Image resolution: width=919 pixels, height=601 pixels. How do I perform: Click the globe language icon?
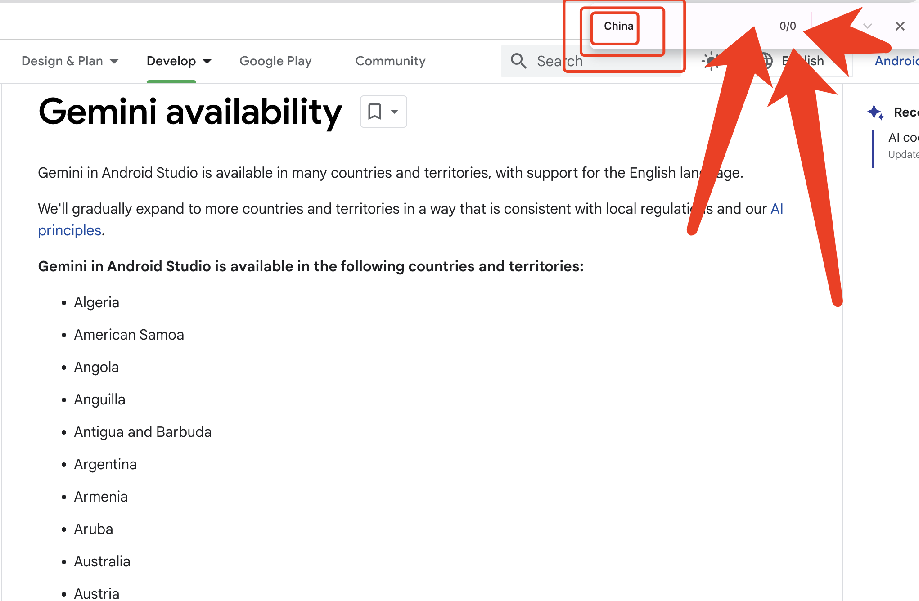[766, 61]
